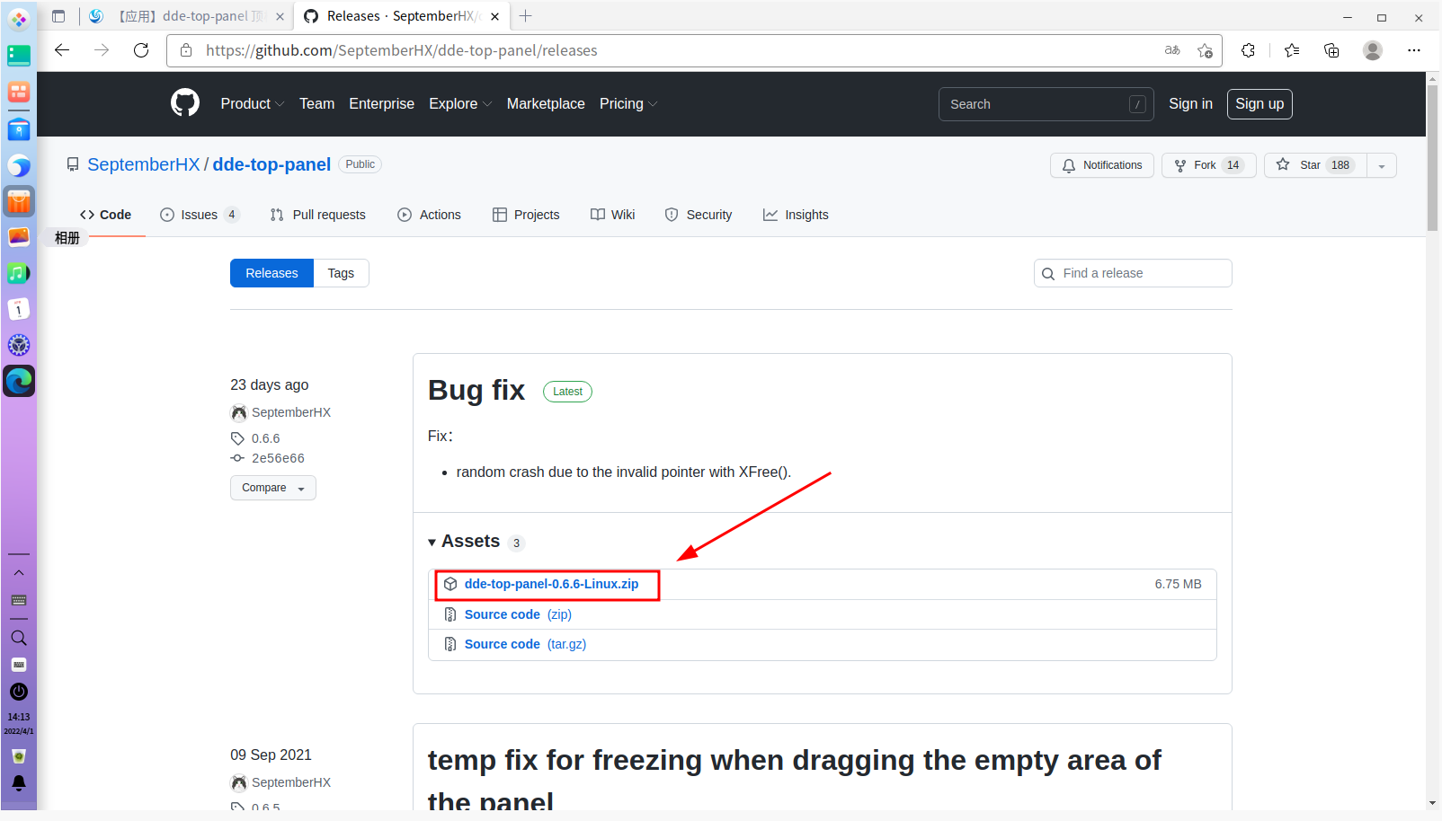1442x821 pixels.
Task: Open the music app in the dock
Action: [x=19, y=273]
